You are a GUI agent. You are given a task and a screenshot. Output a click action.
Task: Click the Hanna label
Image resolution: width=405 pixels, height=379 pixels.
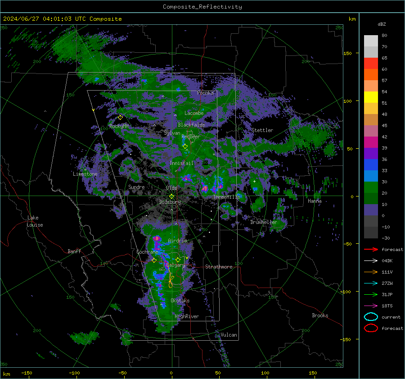[x=315, y=201]
